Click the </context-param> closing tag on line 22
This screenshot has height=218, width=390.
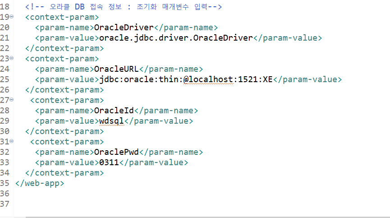(x=64, y=48)
